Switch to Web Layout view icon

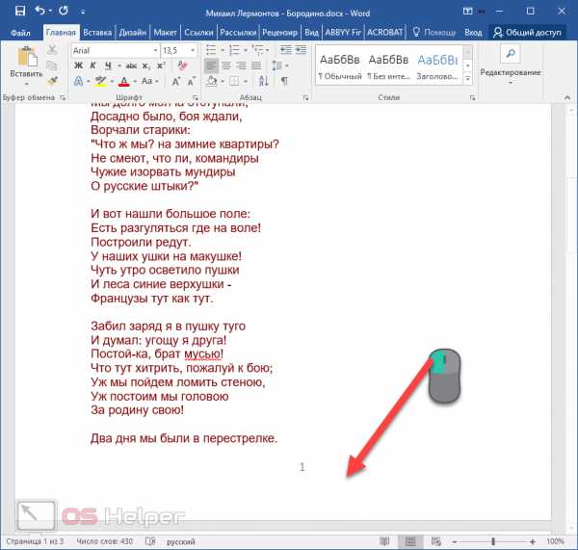[436, 541]
